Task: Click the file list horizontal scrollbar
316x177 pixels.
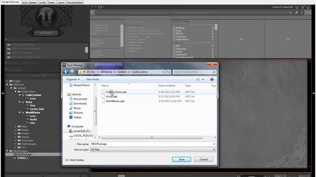Action: point(152,138)
